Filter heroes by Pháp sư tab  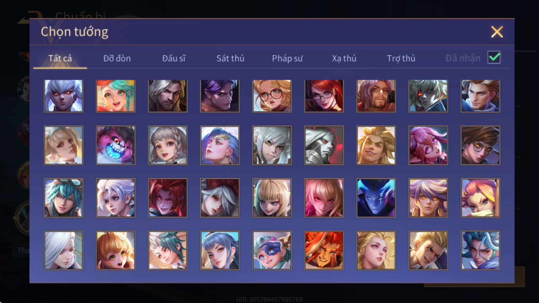click(287, 58)
